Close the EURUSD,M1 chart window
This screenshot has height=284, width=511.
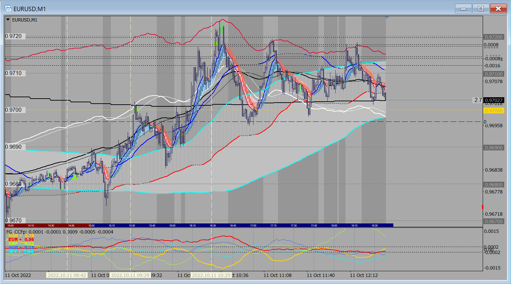pyautogui.click(x=498, y=9)
